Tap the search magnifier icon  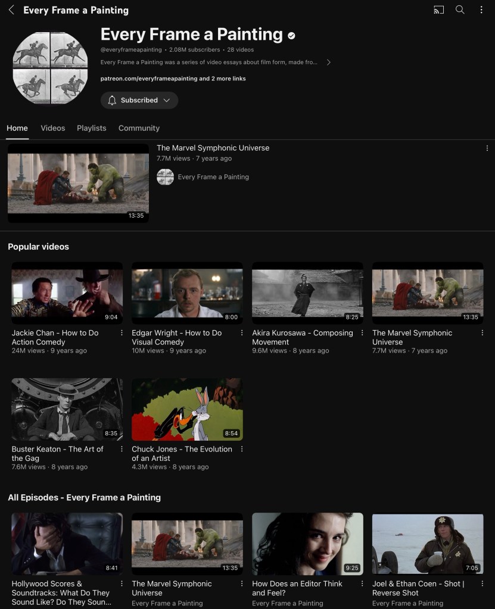tap(460, 10)
